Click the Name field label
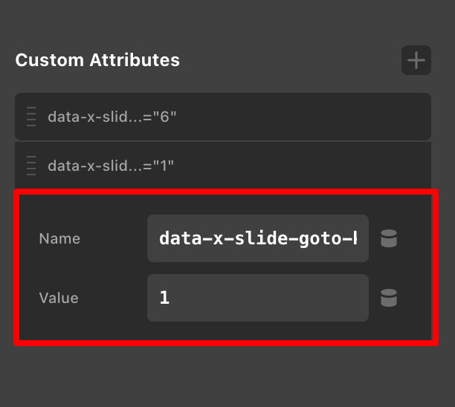The width and height of the screenshot is (455, 407). [x=59, y=238]
